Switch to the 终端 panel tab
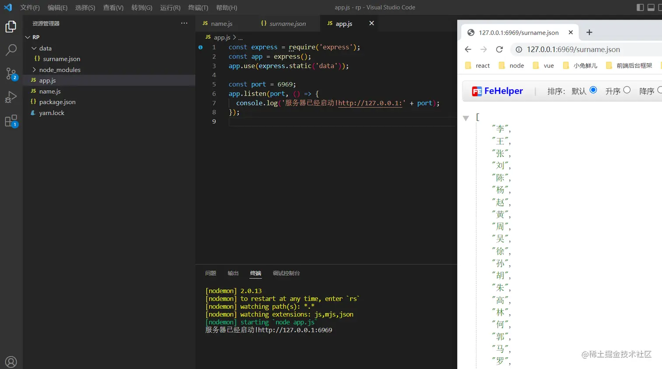Viewport: 662px width, 369px height. (256, 273)
